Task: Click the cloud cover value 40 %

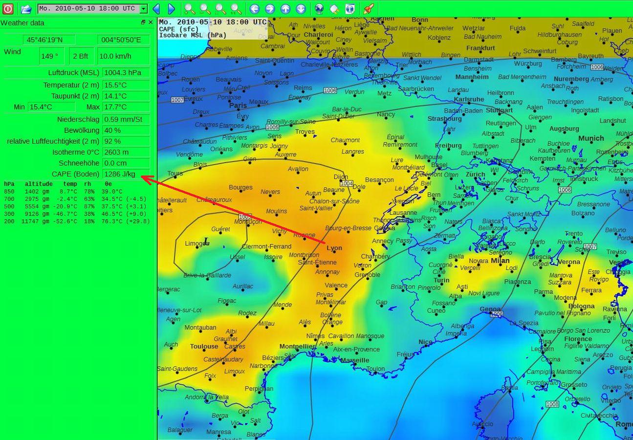Action: tap(126, 131)
